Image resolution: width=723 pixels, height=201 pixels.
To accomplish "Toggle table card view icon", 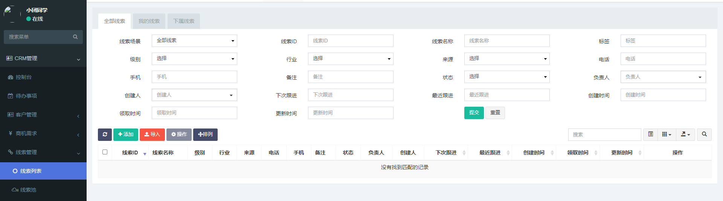I will click(650, 135).
